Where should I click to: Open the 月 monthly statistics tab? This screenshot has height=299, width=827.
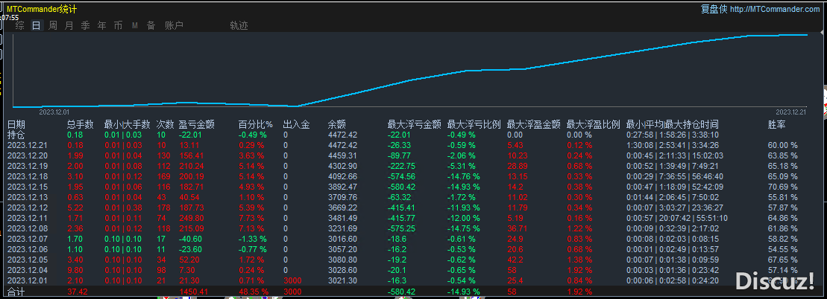[x=69, y=25]
